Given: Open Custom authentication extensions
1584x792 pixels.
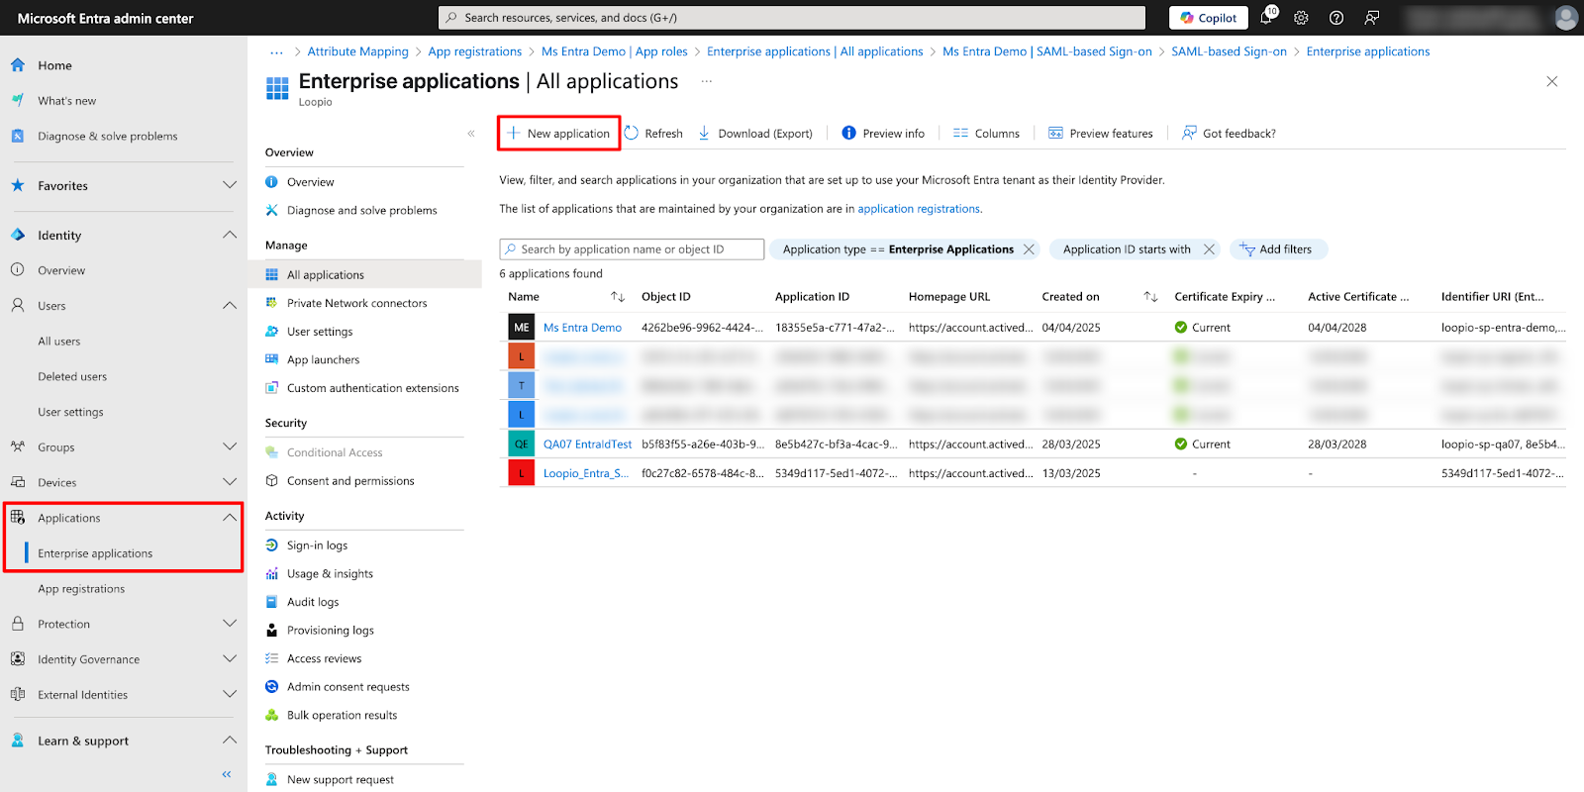Looking at the screenshot, I should point(372,388).
